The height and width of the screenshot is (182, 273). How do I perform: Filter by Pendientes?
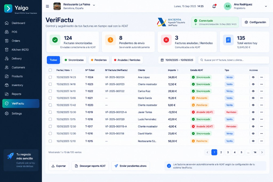pyautogui.click(x=99, y=60)
